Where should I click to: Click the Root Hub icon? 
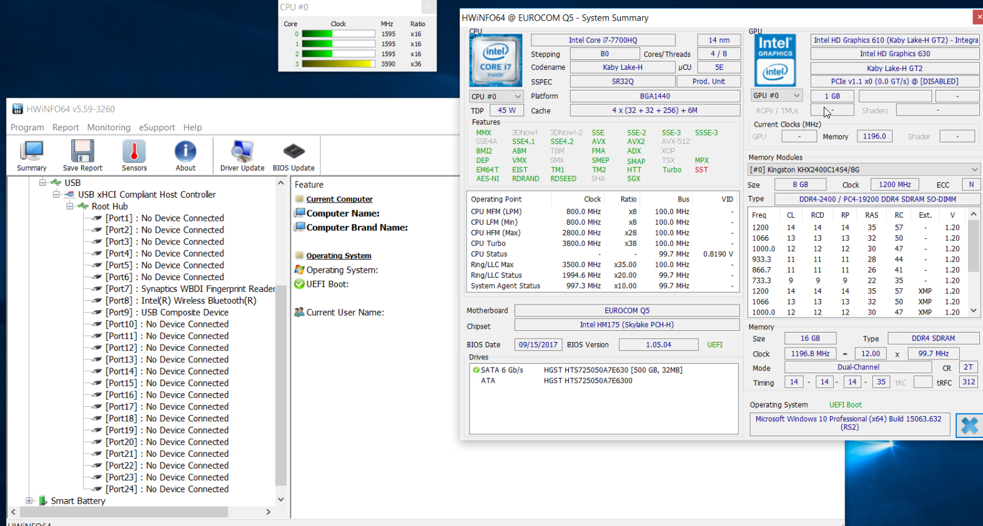[x=83, y=207]
